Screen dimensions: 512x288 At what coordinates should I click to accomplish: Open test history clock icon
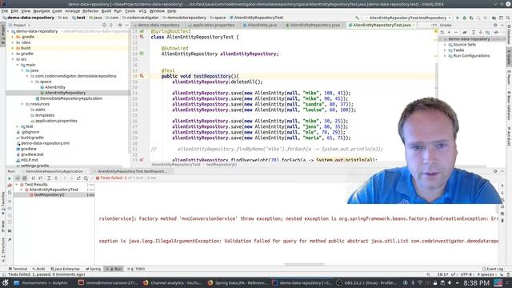pos(86,178)
